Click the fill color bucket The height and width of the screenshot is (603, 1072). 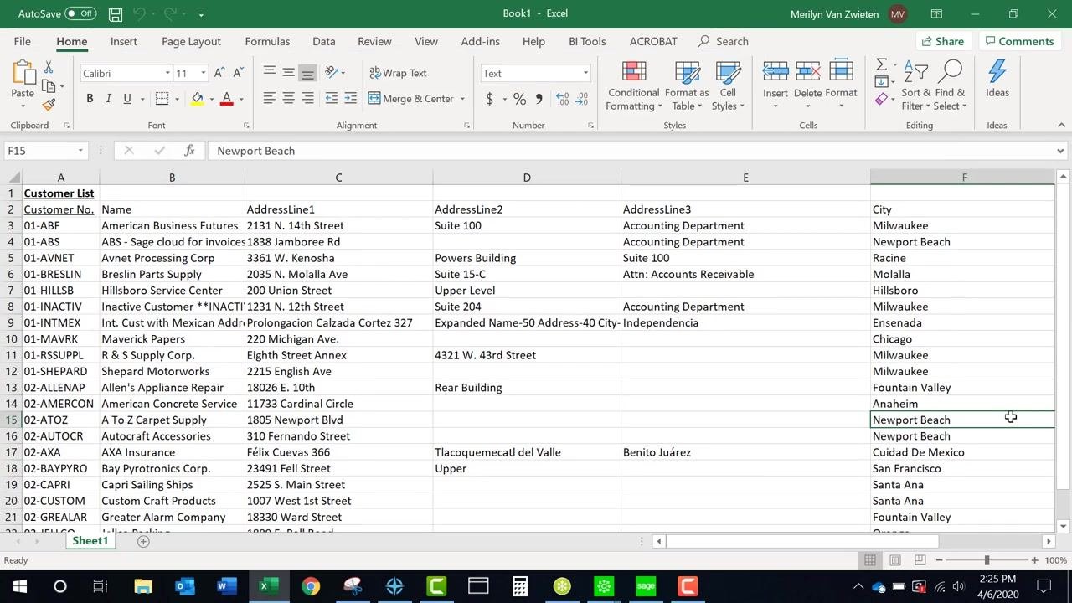(x=197, y=99)
